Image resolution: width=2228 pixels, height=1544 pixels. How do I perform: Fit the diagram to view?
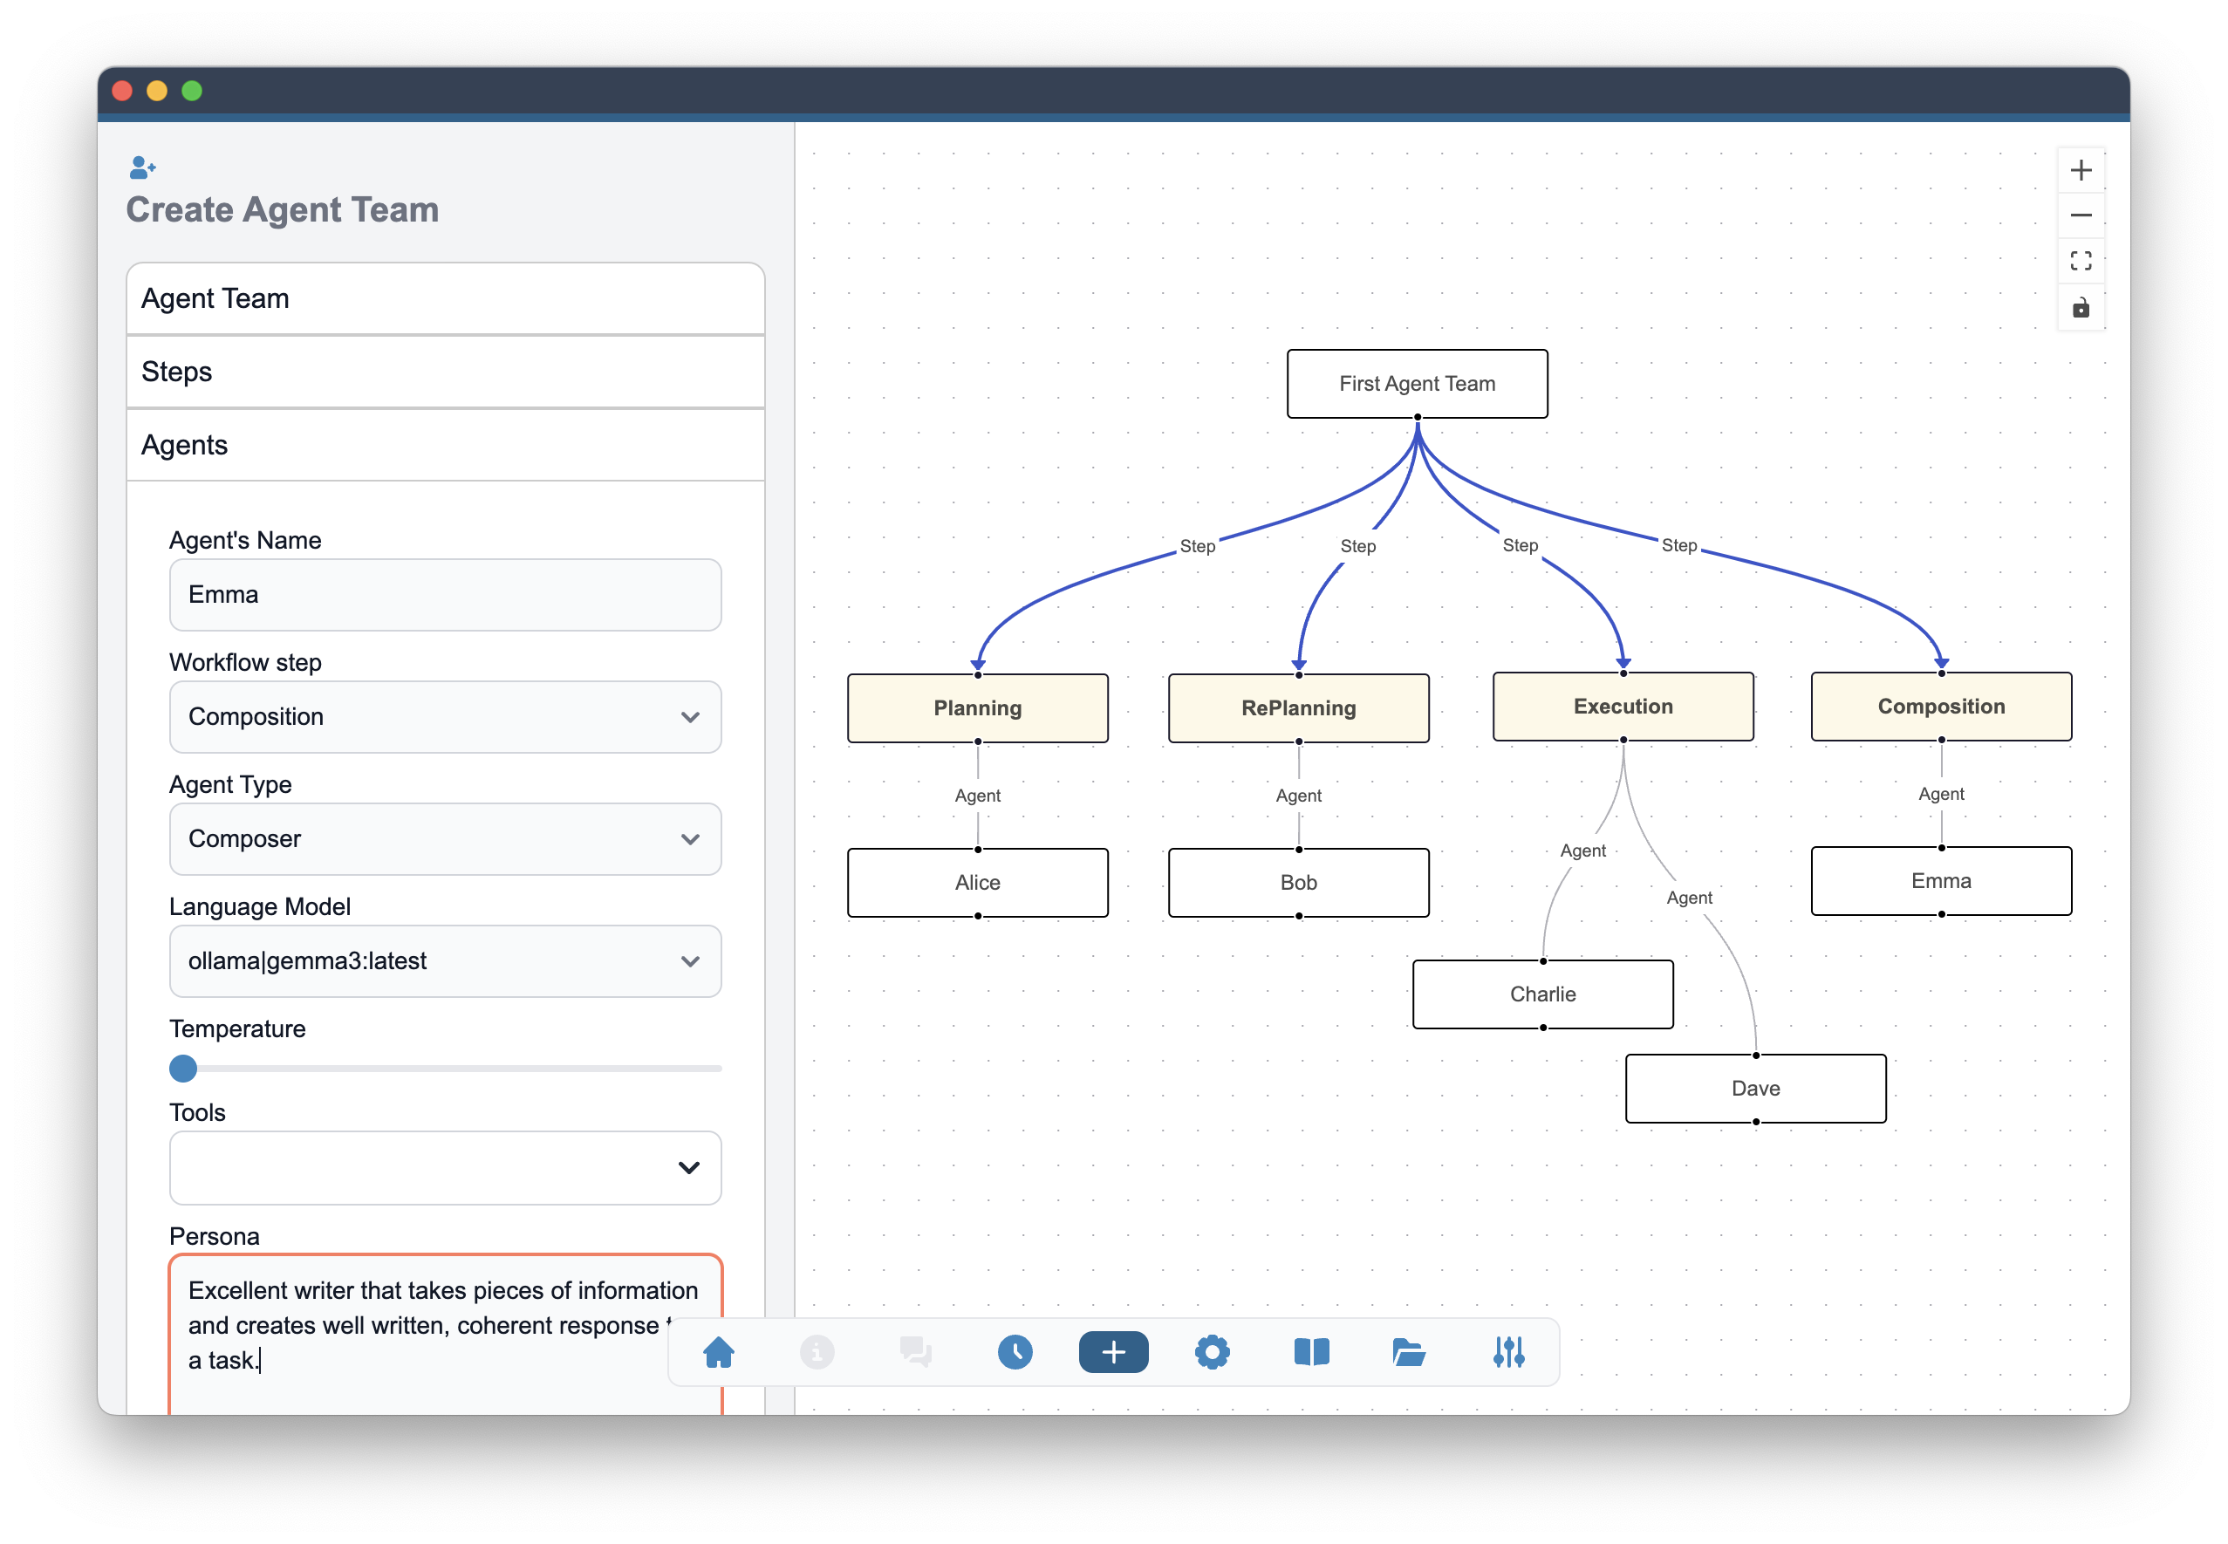(2080, 261)
